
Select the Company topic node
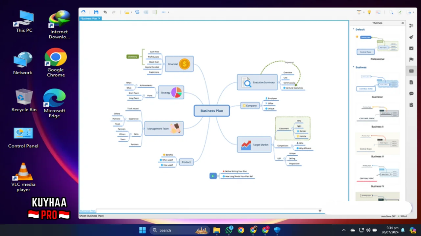tap(250, 106)
